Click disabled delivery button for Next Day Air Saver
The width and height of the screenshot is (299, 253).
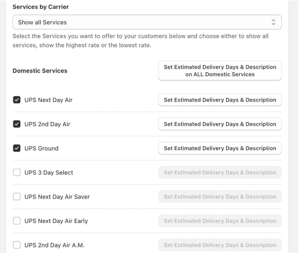point(220,197)
